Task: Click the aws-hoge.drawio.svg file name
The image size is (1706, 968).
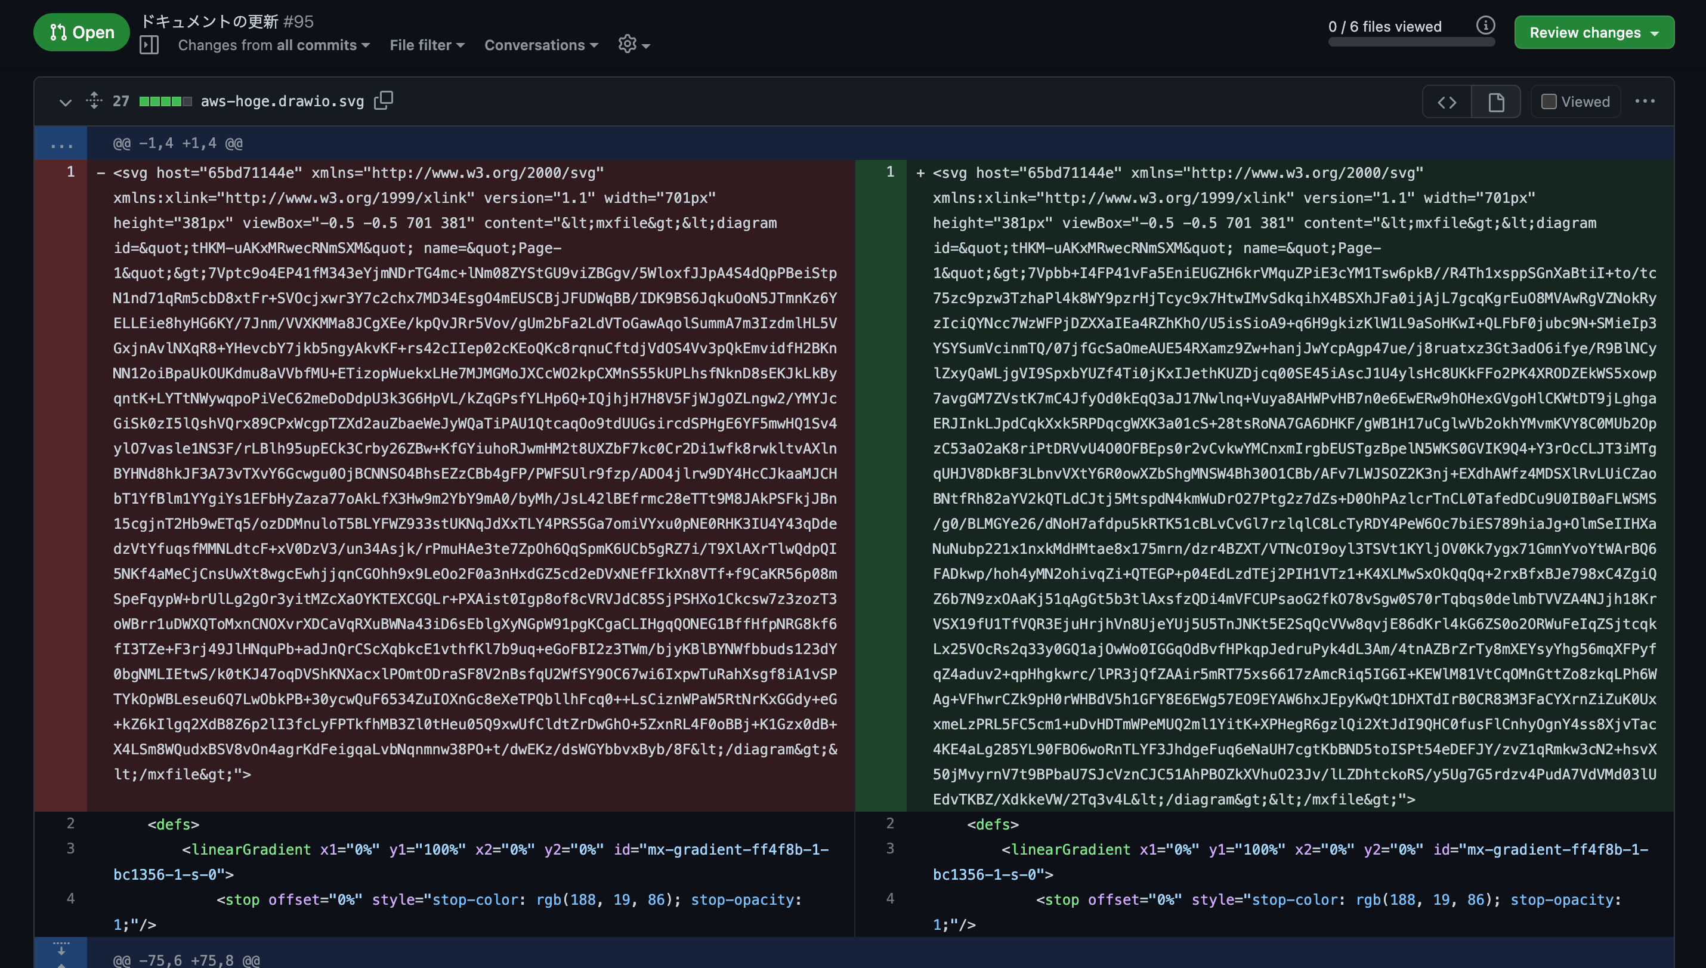Action: (282, 101)
